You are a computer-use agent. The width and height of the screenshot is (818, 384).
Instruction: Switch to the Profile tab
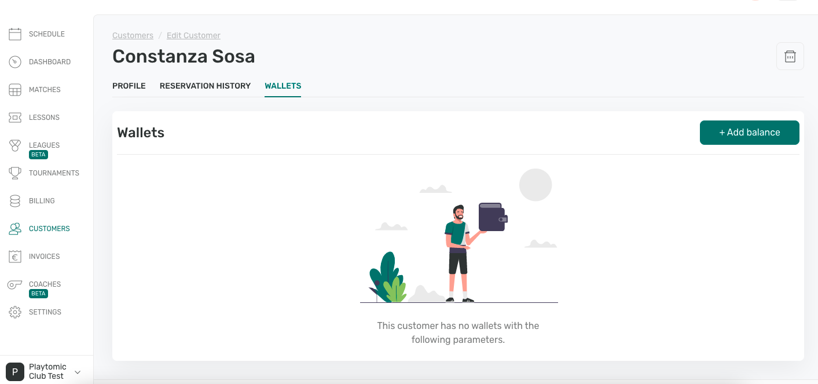pos(129,86)
